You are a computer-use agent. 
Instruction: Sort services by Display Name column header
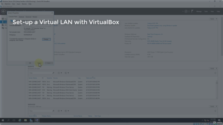point(46,116)
